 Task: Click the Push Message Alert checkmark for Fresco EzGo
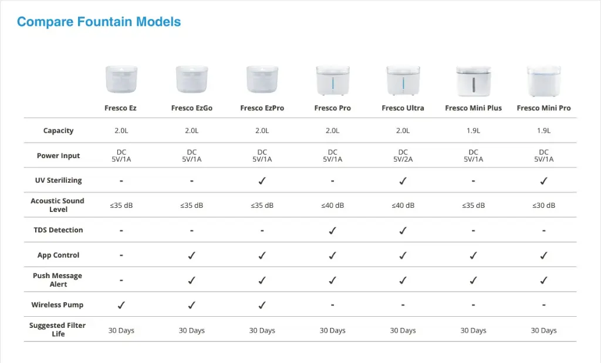[192, 280]
